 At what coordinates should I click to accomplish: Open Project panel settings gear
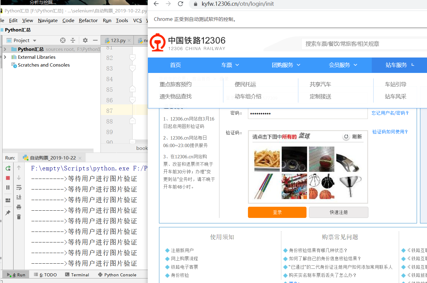coord(85,40)
